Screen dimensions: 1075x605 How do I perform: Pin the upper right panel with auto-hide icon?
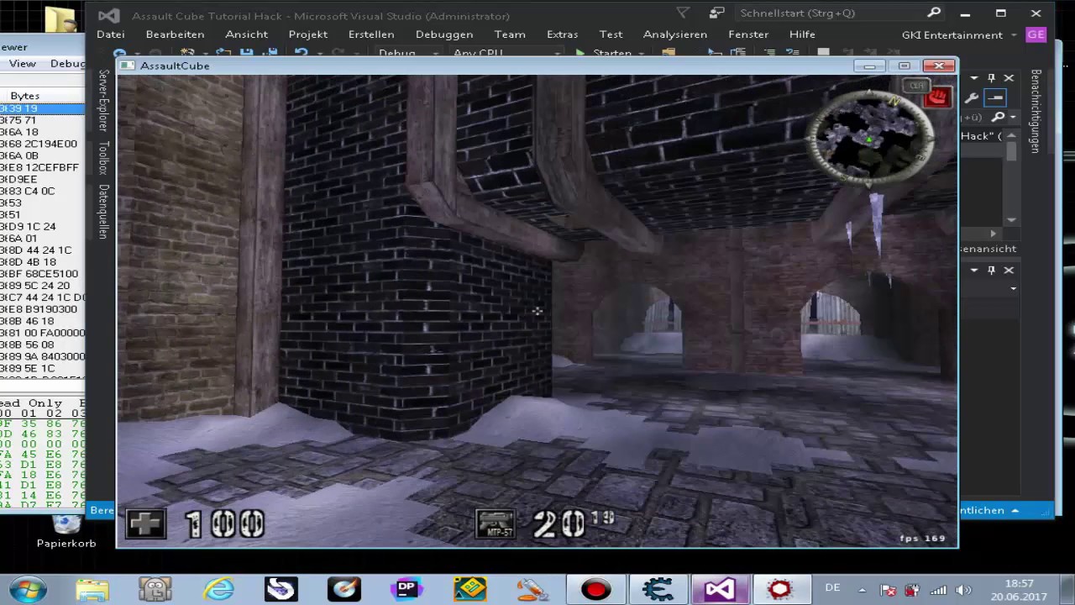[991, 78]
